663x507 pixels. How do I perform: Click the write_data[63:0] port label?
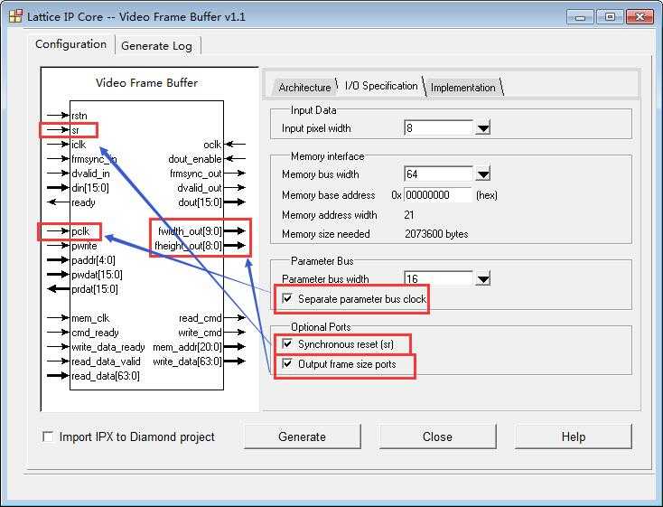pyautogui.click(x=187, y=361)
